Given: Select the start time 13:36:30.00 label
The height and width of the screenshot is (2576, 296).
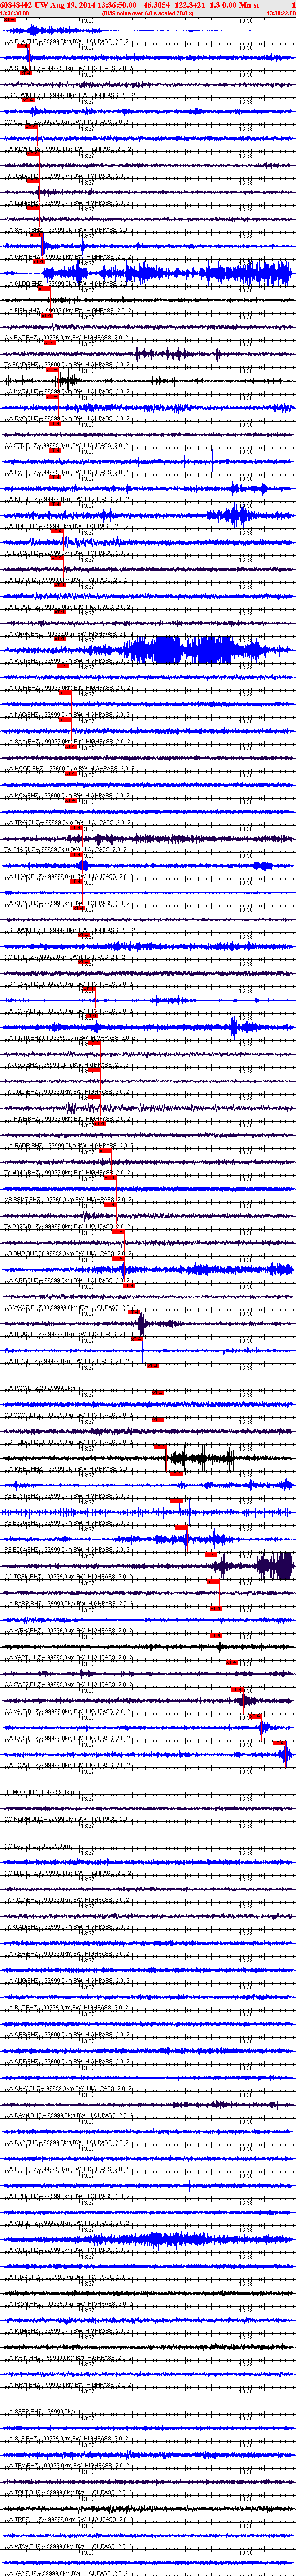Looking at the screenshot, I should click(x=15, y=13).
